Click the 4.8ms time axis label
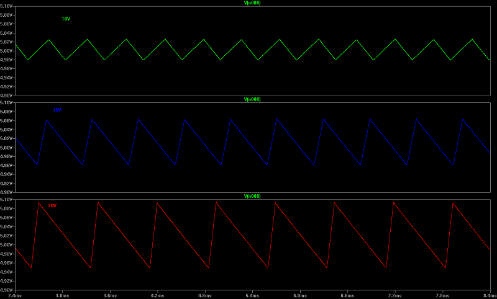Viewport: 497px width, 299px height. pos(205,295)
